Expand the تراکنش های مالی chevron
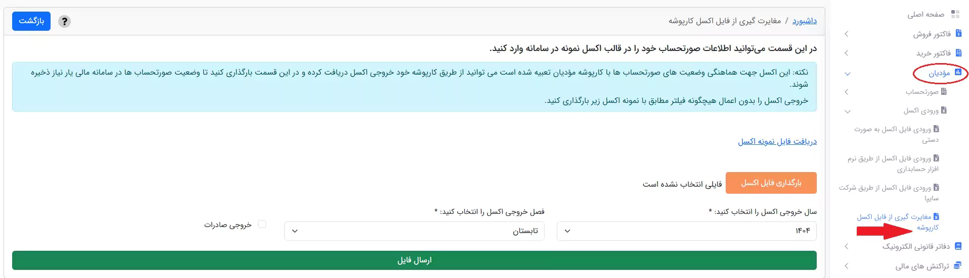This screenshot has width=969, height=278. (847, 265)
